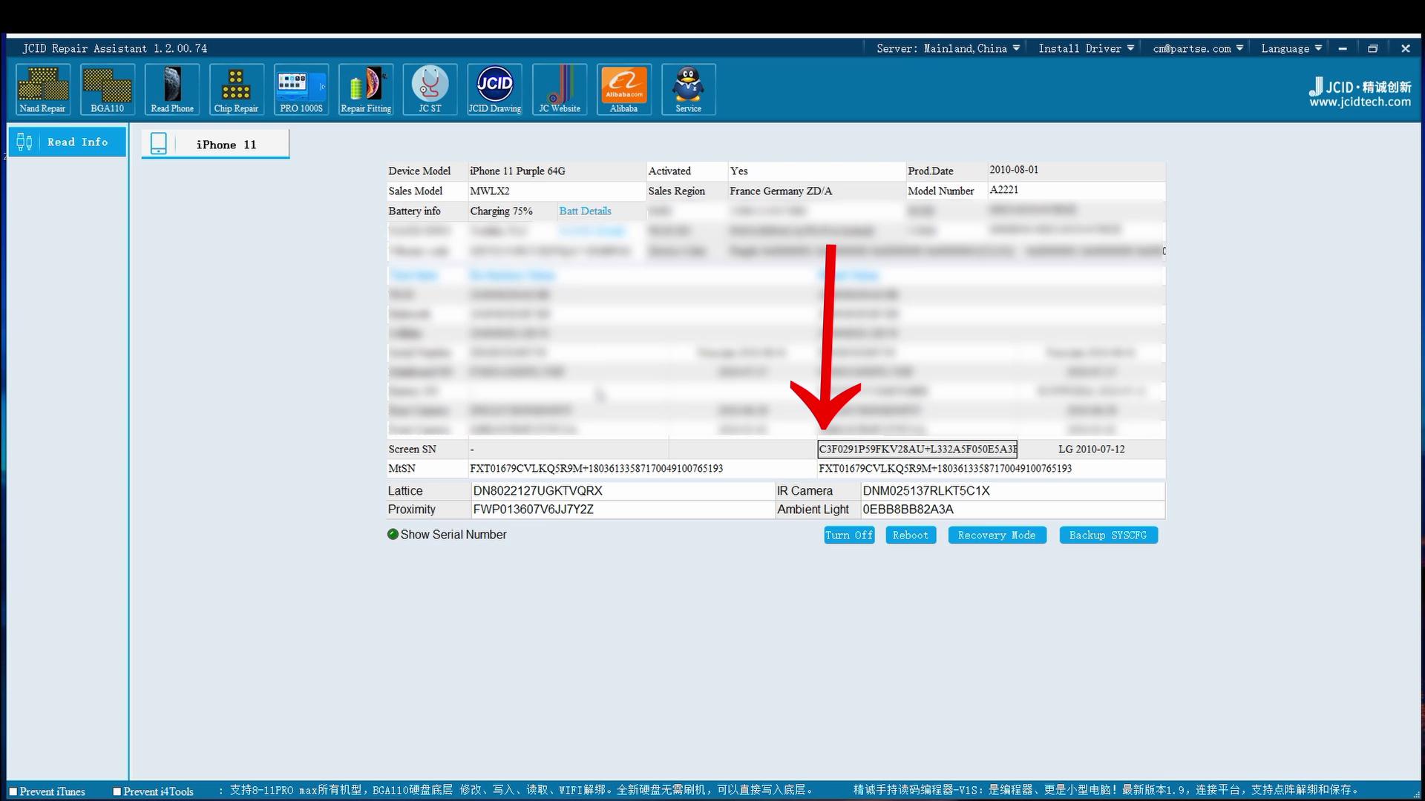The width and height of the screenshot is (1425, 801).
Task: Click the LG 2010-07-12 screen info
Action: pos(1091,449)
